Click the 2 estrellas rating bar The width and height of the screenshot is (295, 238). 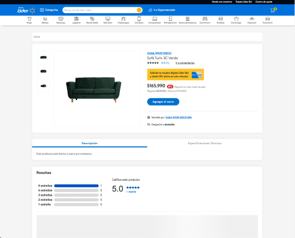[76, 199]
